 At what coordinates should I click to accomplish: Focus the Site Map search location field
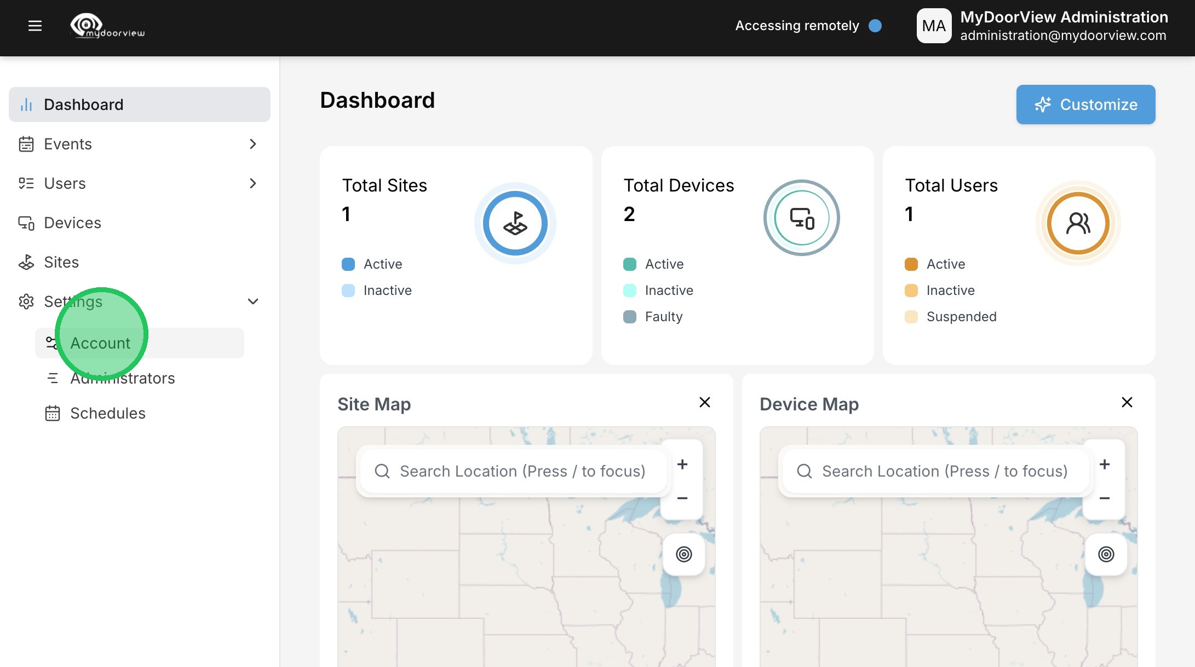click(x=522, y=471)
